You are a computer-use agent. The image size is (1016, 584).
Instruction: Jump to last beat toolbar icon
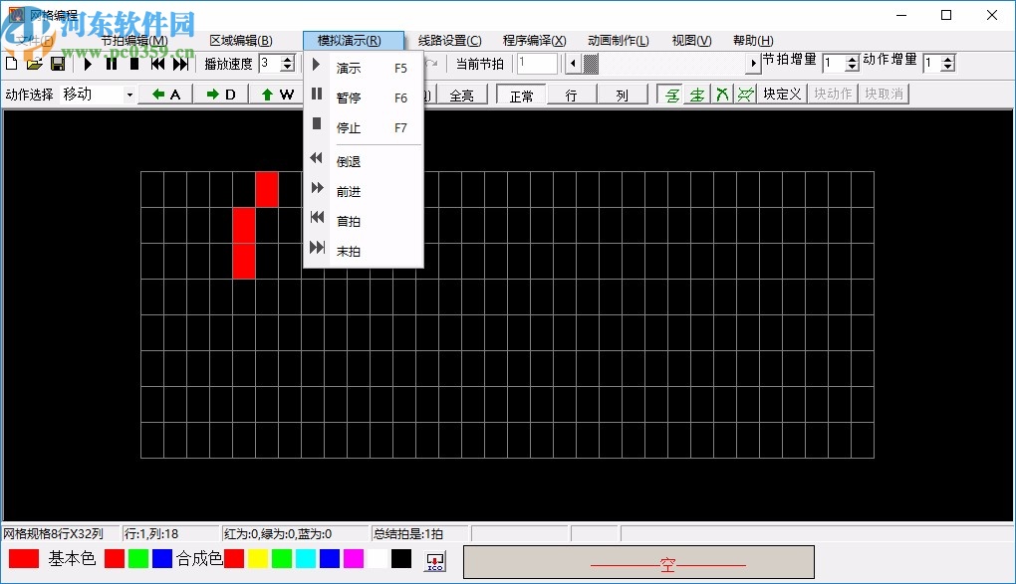[x=180, y=64]
